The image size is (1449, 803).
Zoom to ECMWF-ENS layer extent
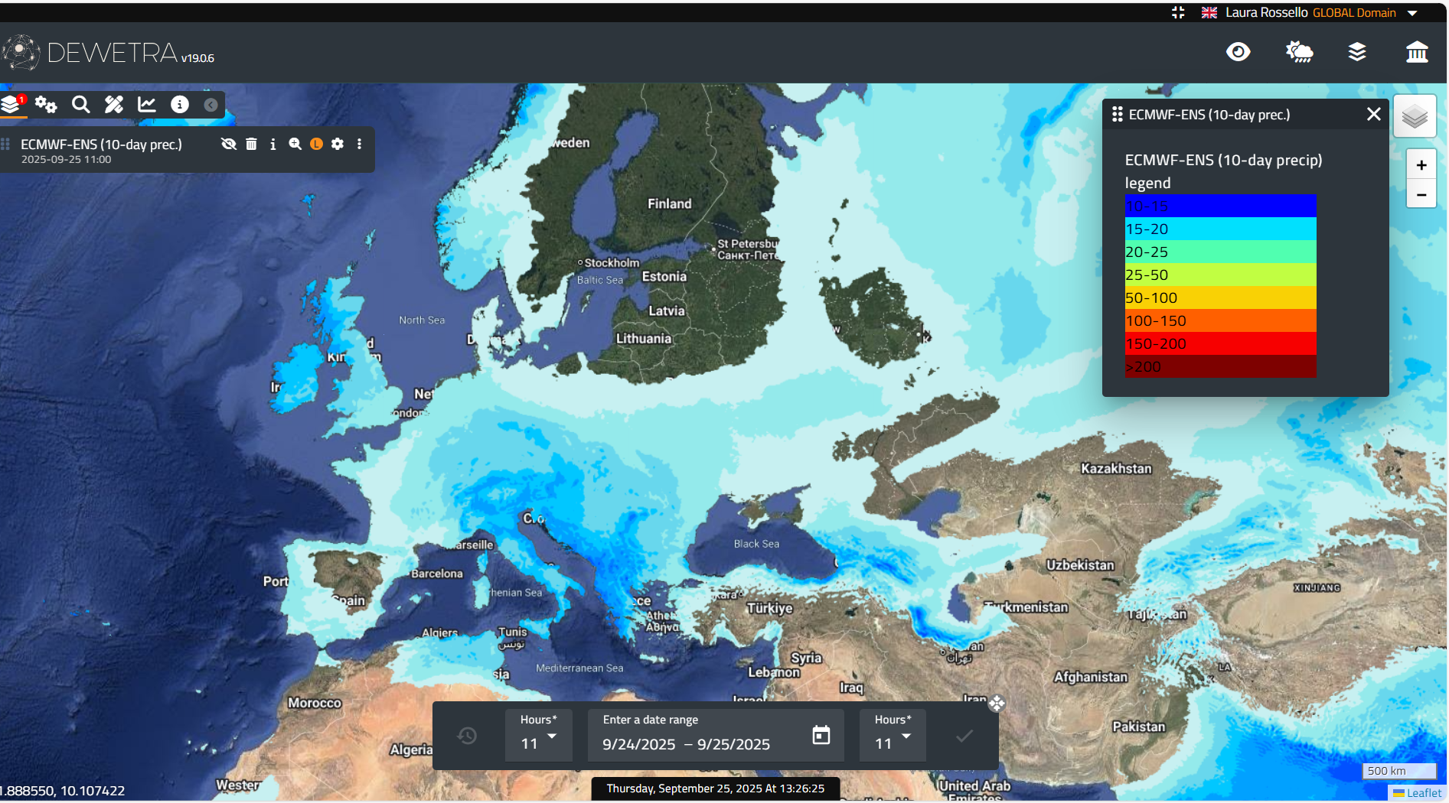pos(295,144)
